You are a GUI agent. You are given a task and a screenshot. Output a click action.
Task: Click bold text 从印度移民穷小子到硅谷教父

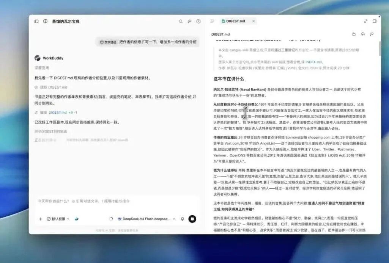click(235, 105)
